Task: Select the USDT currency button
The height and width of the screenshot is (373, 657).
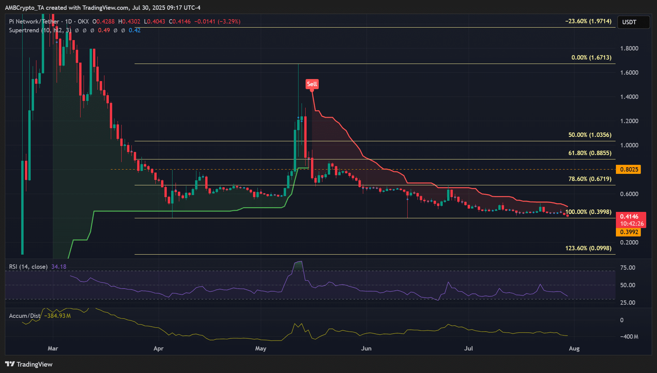Action: (634, 22)
